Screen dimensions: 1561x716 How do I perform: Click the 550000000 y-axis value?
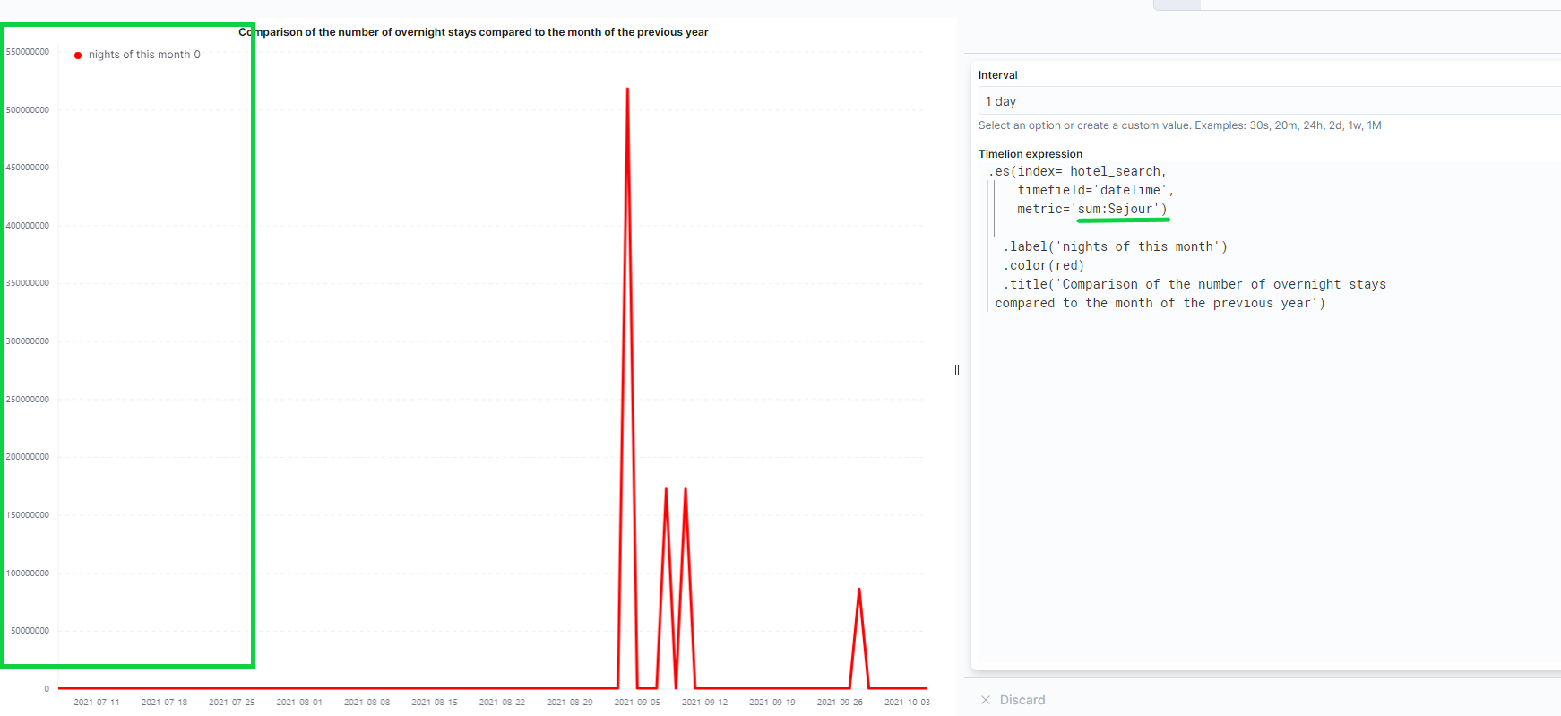[28, 52]
